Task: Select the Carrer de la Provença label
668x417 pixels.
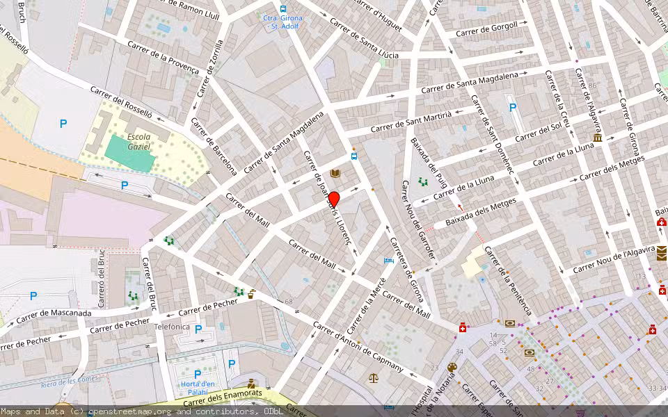Action: click(x=163, y=58)
